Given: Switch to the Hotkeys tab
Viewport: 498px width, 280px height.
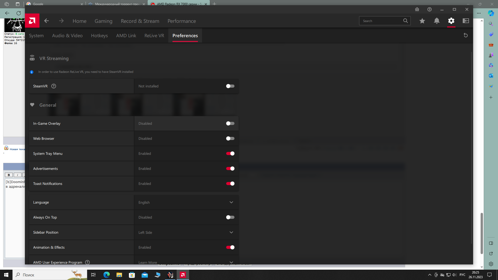Looking at the screenshot, I should [x=99, y=36].
